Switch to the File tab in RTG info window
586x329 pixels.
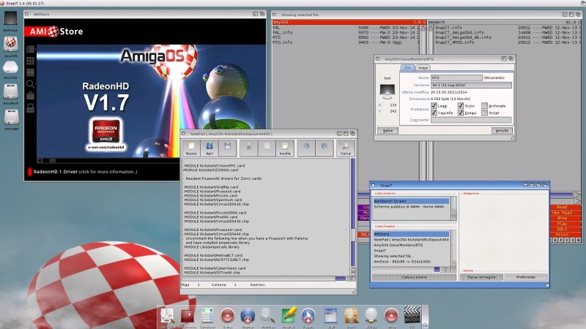(408, 67)
